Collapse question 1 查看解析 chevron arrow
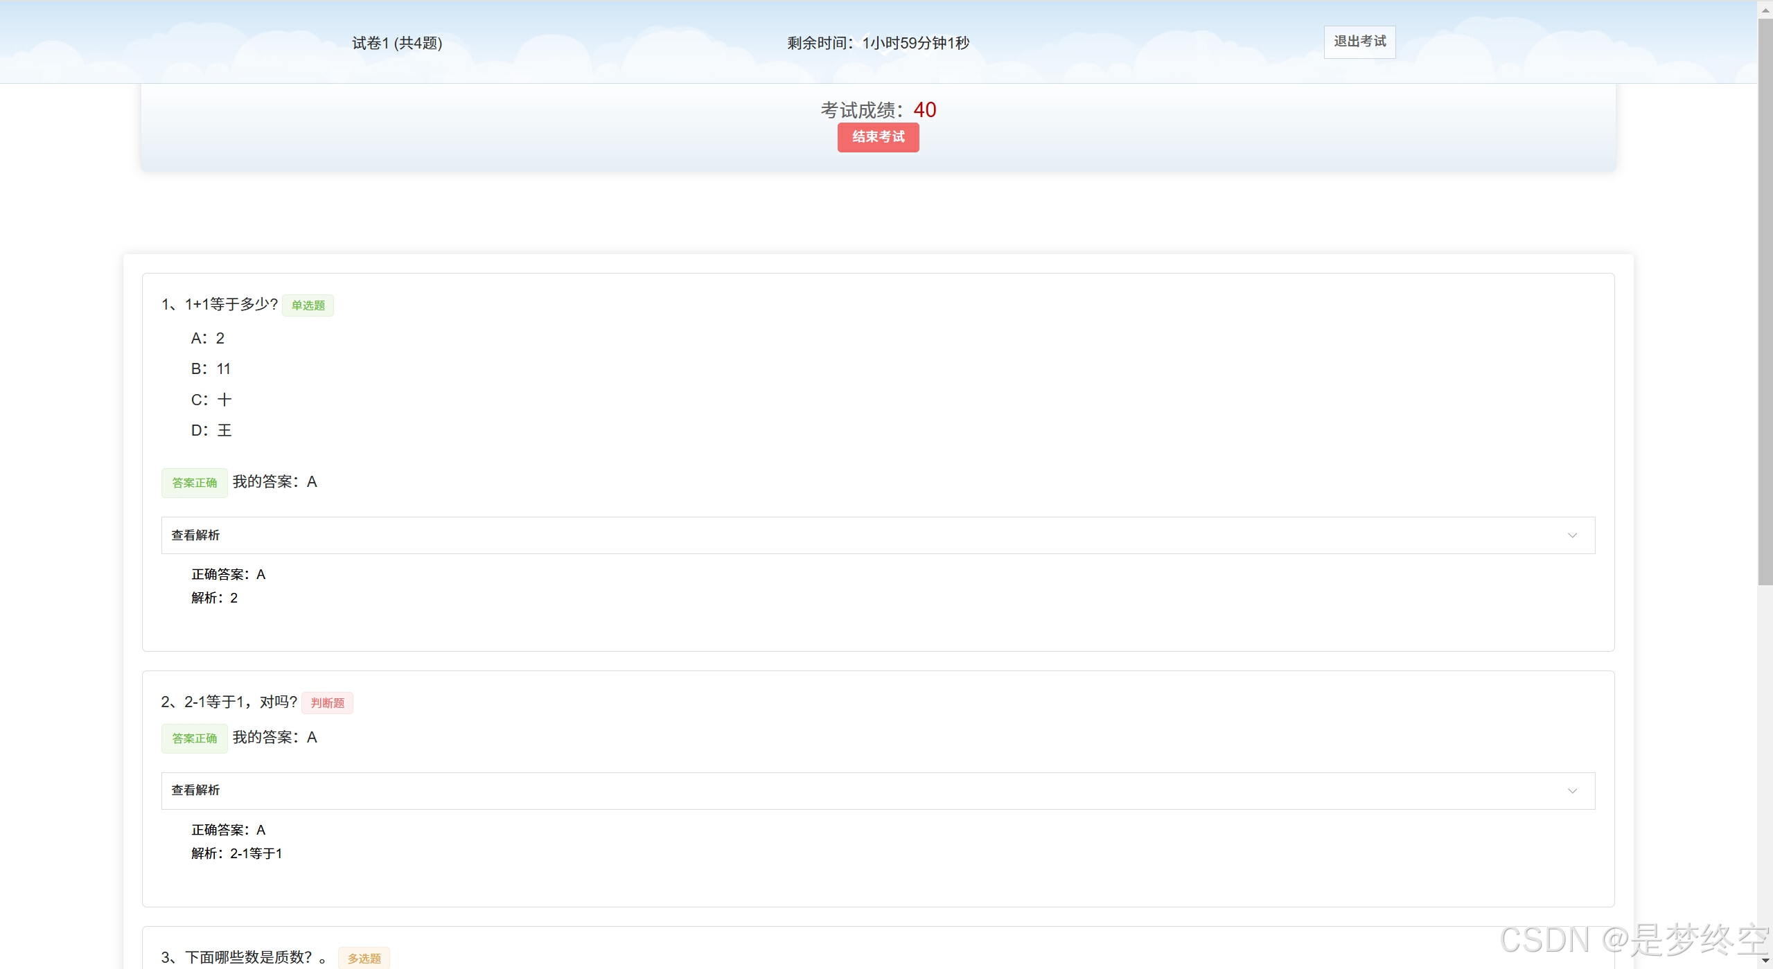Image resolution: width=1773 pixels, height=969 pixels. pyautogui.click(x=1572, y=535)
